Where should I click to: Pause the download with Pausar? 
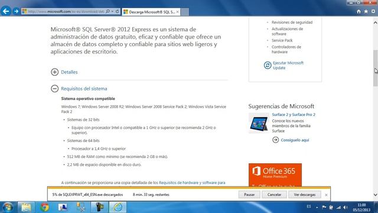[x=249, y=195]
